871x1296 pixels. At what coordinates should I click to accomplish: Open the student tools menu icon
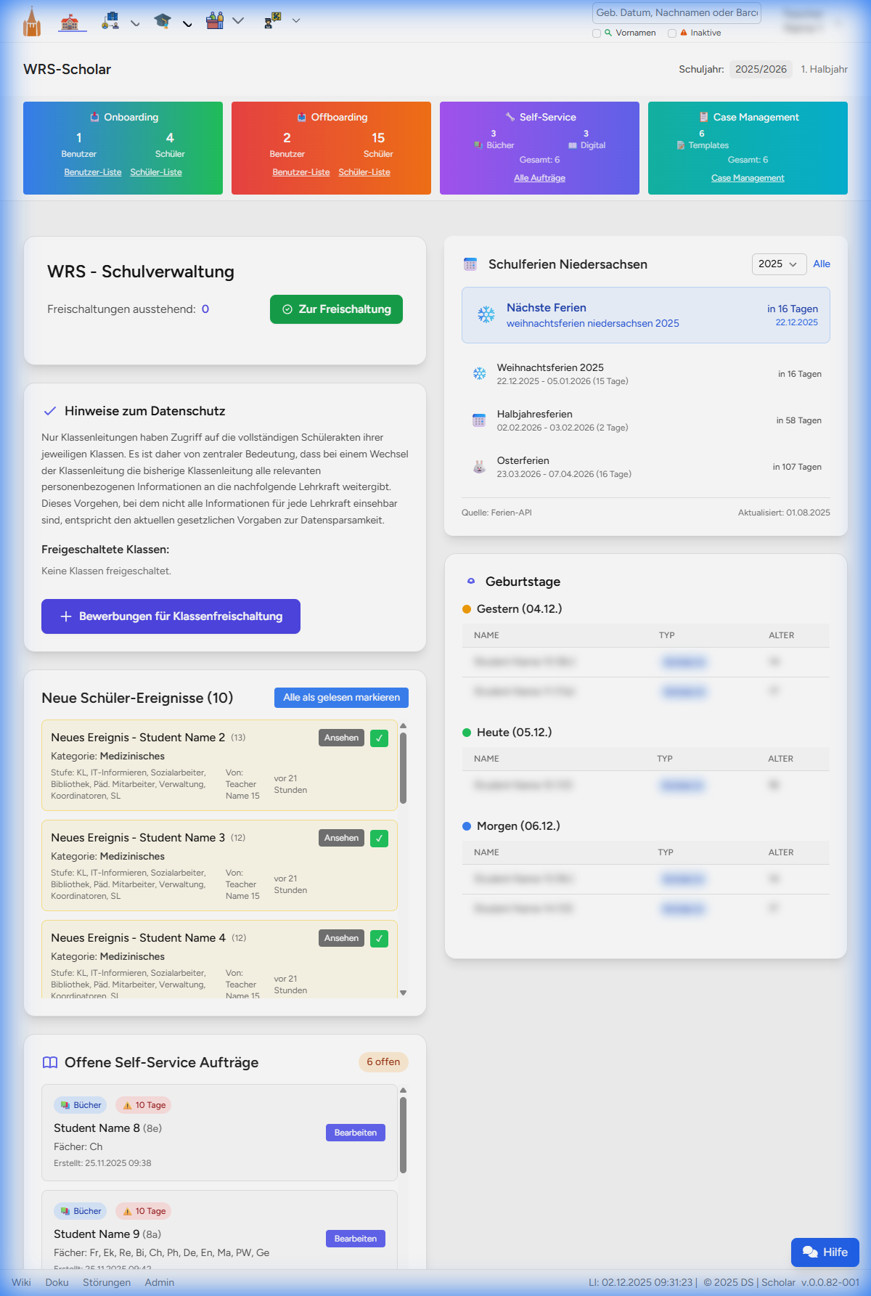[x=273, y=20]
